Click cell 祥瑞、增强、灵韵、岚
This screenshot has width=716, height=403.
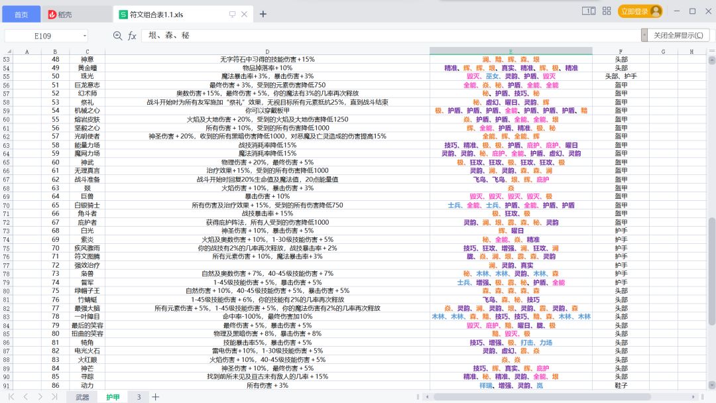pyautogui.click(x=510, y=386)
